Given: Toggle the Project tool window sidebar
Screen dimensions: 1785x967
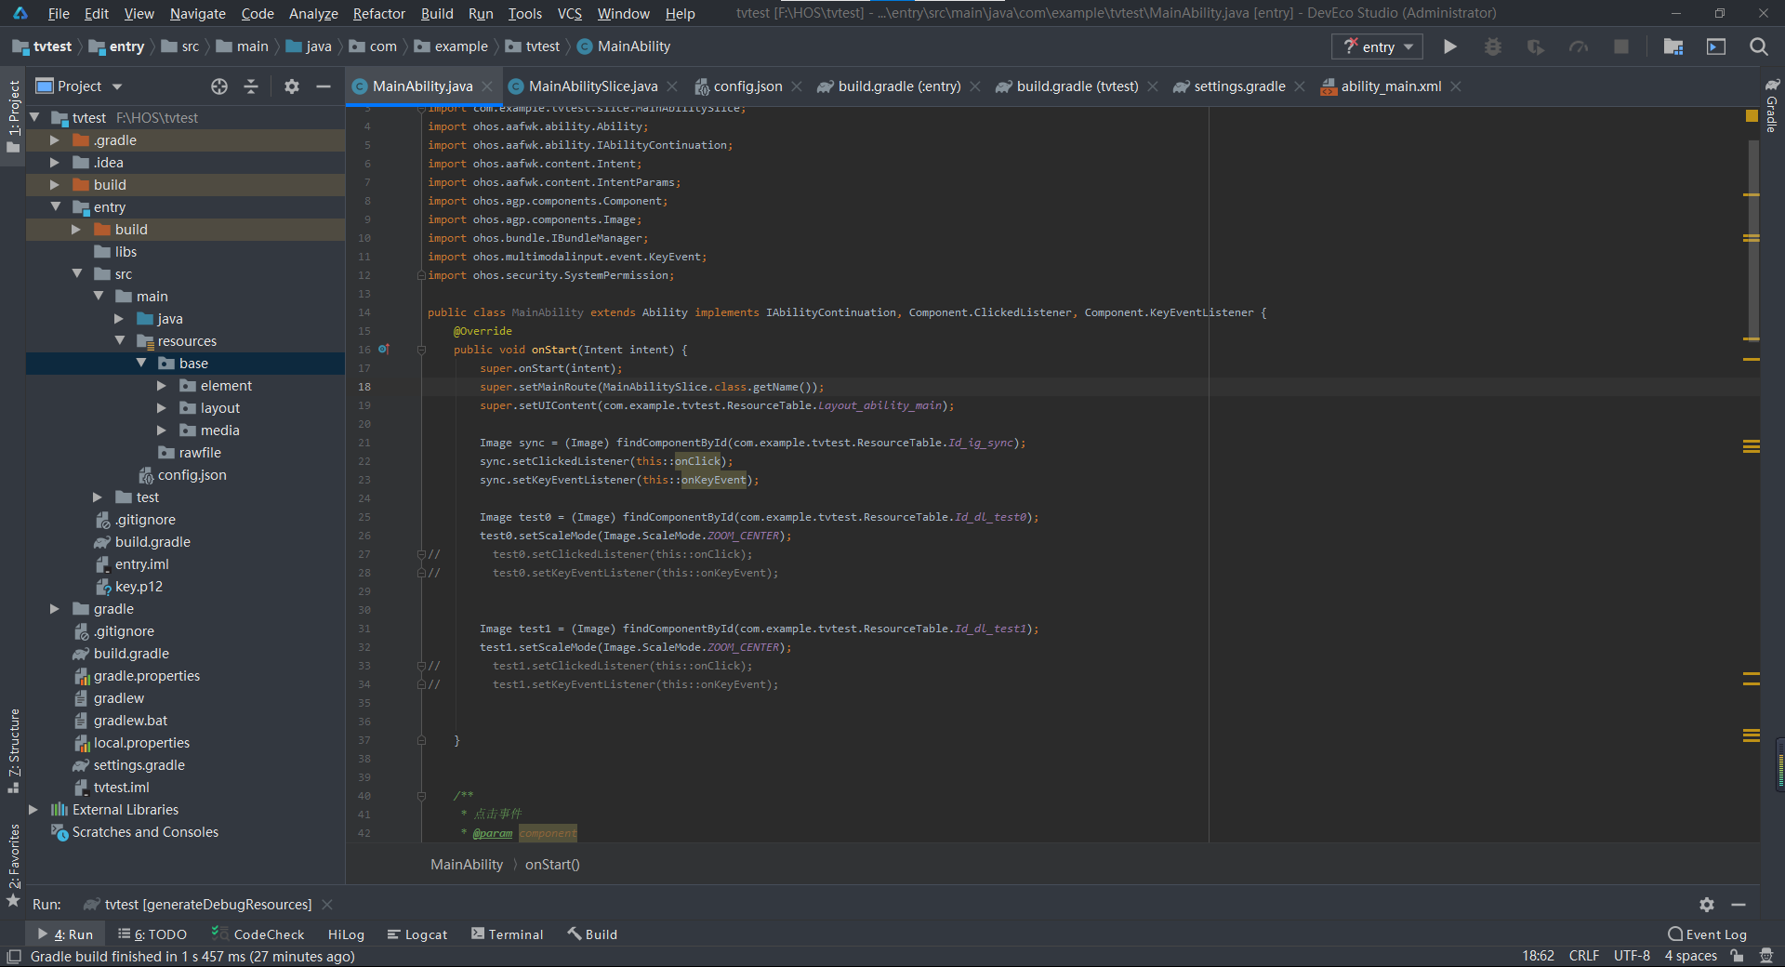Looking at the screenshot, I should (13, 115).
